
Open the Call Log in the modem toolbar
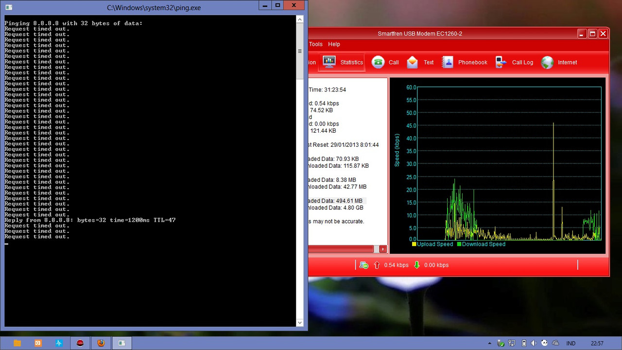[x=514, y=62]
